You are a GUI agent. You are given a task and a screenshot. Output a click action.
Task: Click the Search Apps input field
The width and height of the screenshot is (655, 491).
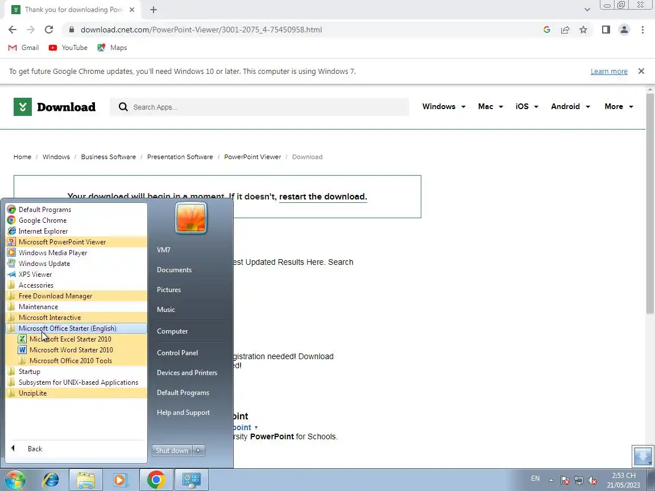click(259, 107)
